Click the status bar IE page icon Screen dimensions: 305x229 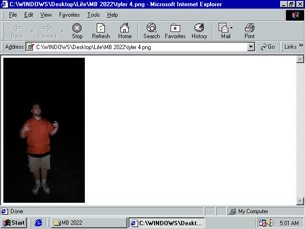(x=5, y=211)
